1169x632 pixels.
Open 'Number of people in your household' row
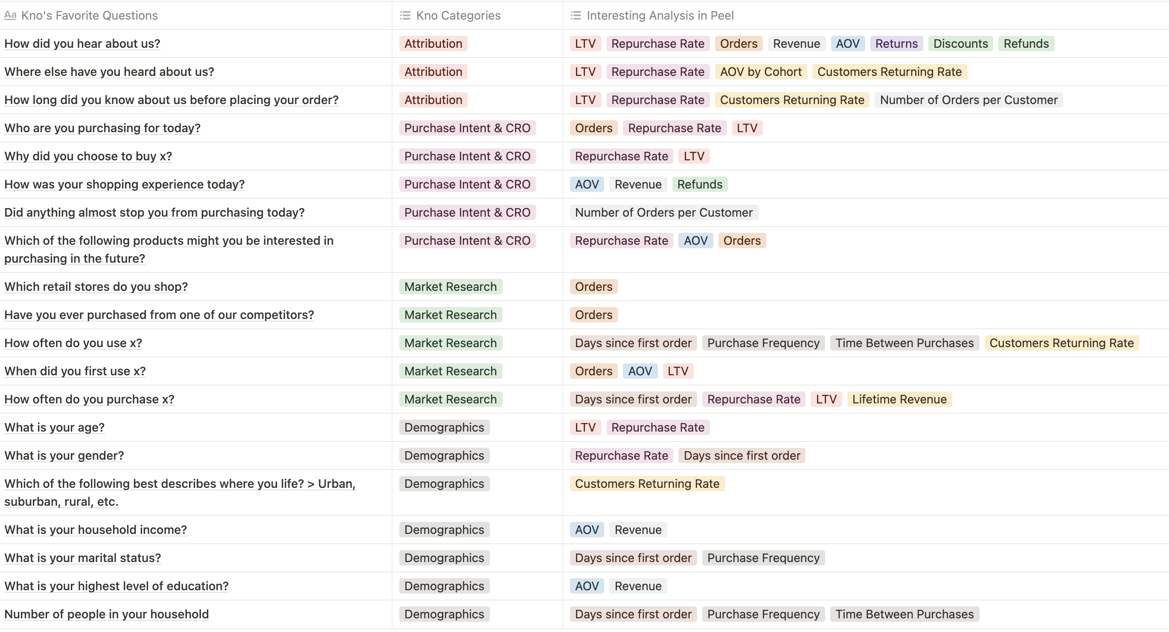pyautogui.click(x=107, y=614)
